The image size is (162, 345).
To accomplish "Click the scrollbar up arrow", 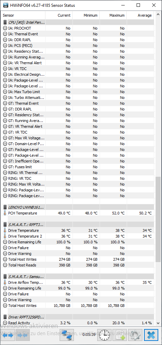I will point(158,15).
